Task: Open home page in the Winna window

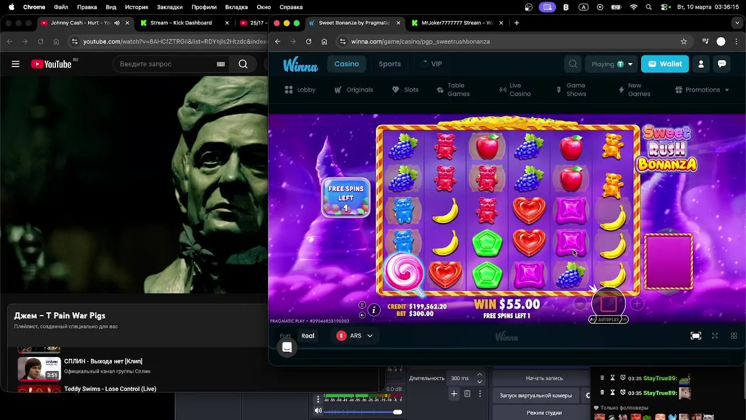Action: click(x=325, y=41)
